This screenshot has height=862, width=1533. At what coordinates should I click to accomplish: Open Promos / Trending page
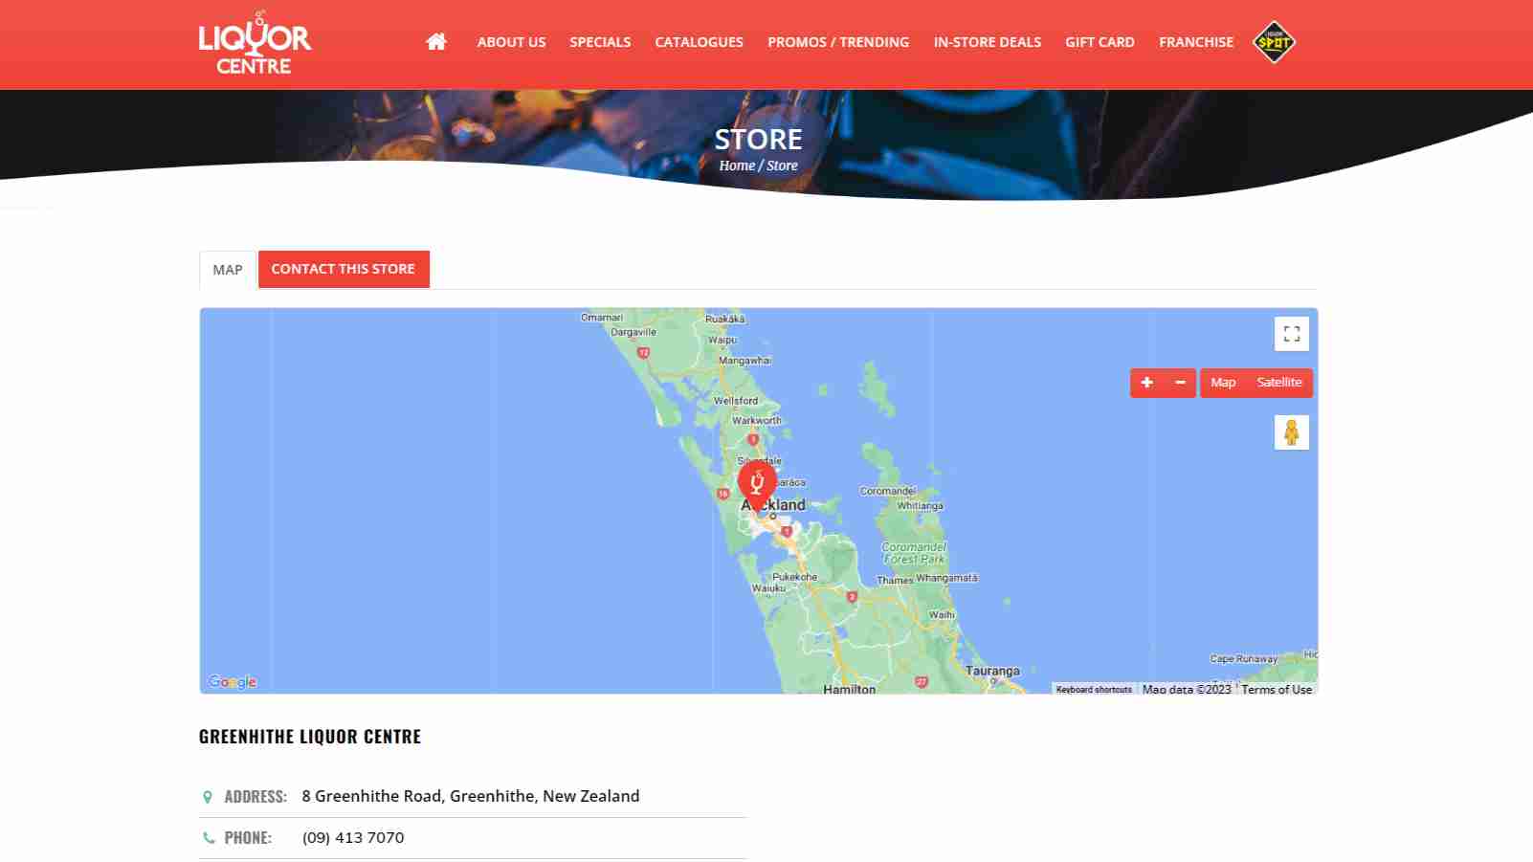coord(838,42)
